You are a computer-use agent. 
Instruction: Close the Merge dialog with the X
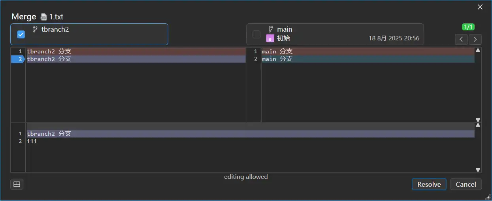pos(480,7)
